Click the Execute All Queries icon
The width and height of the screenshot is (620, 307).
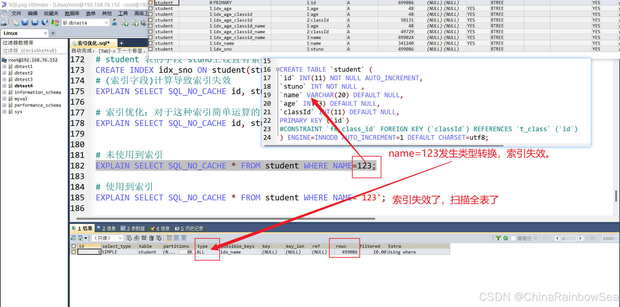coord(35,23)
